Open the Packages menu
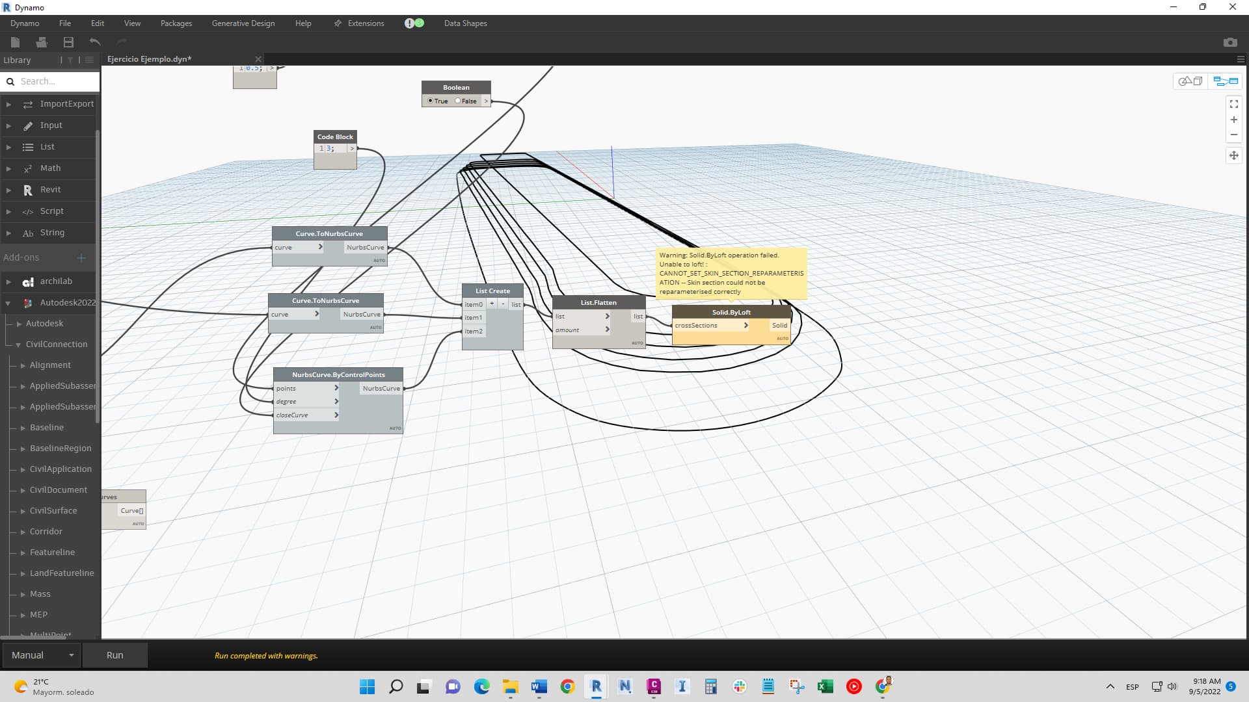 tap(176, 23)
